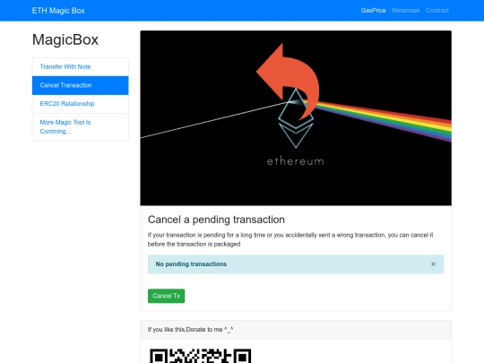
Task: Click 'If you like this,Donate to me' header
Action: tap(296, 330)
